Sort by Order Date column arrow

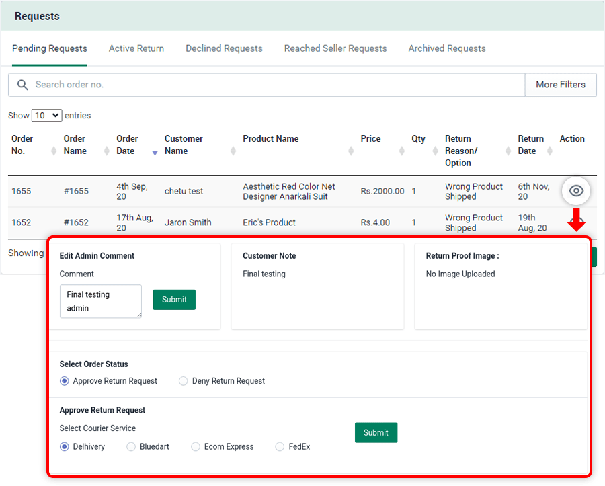coord(155,153)
